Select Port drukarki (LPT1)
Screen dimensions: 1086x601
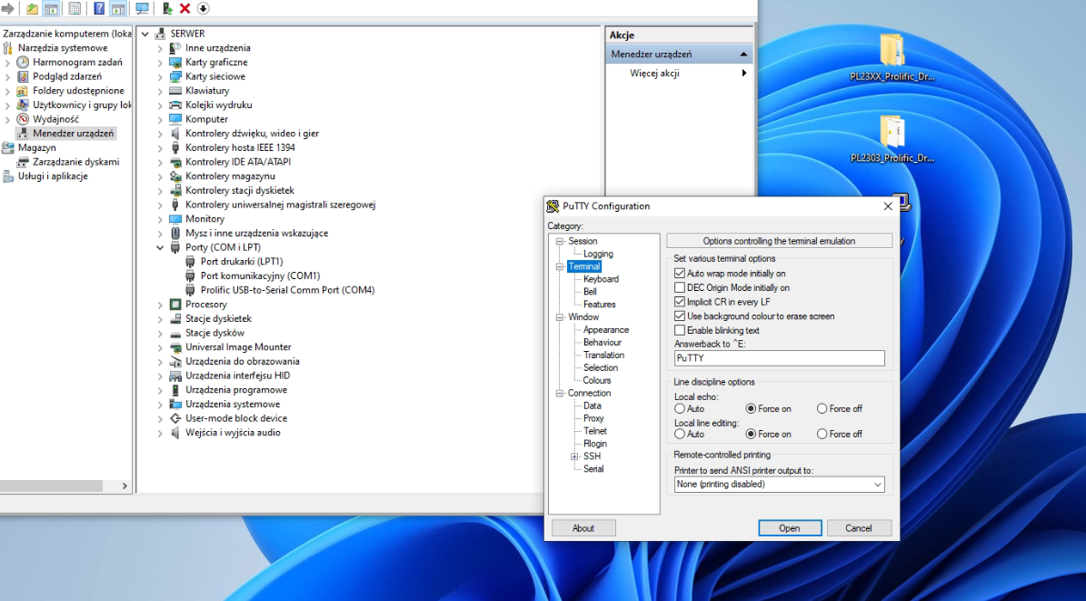click(x=242, y=261)
